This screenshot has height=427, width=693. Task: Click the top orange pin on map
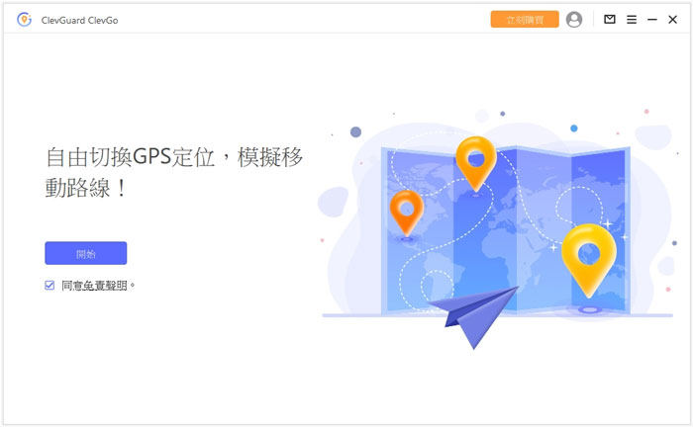[475, 160]
